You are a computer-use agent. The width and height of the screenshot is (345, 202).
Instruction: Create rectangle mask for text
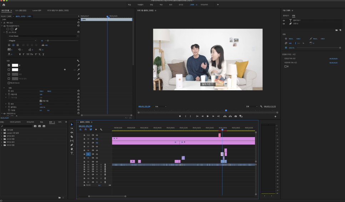(12, 29)
